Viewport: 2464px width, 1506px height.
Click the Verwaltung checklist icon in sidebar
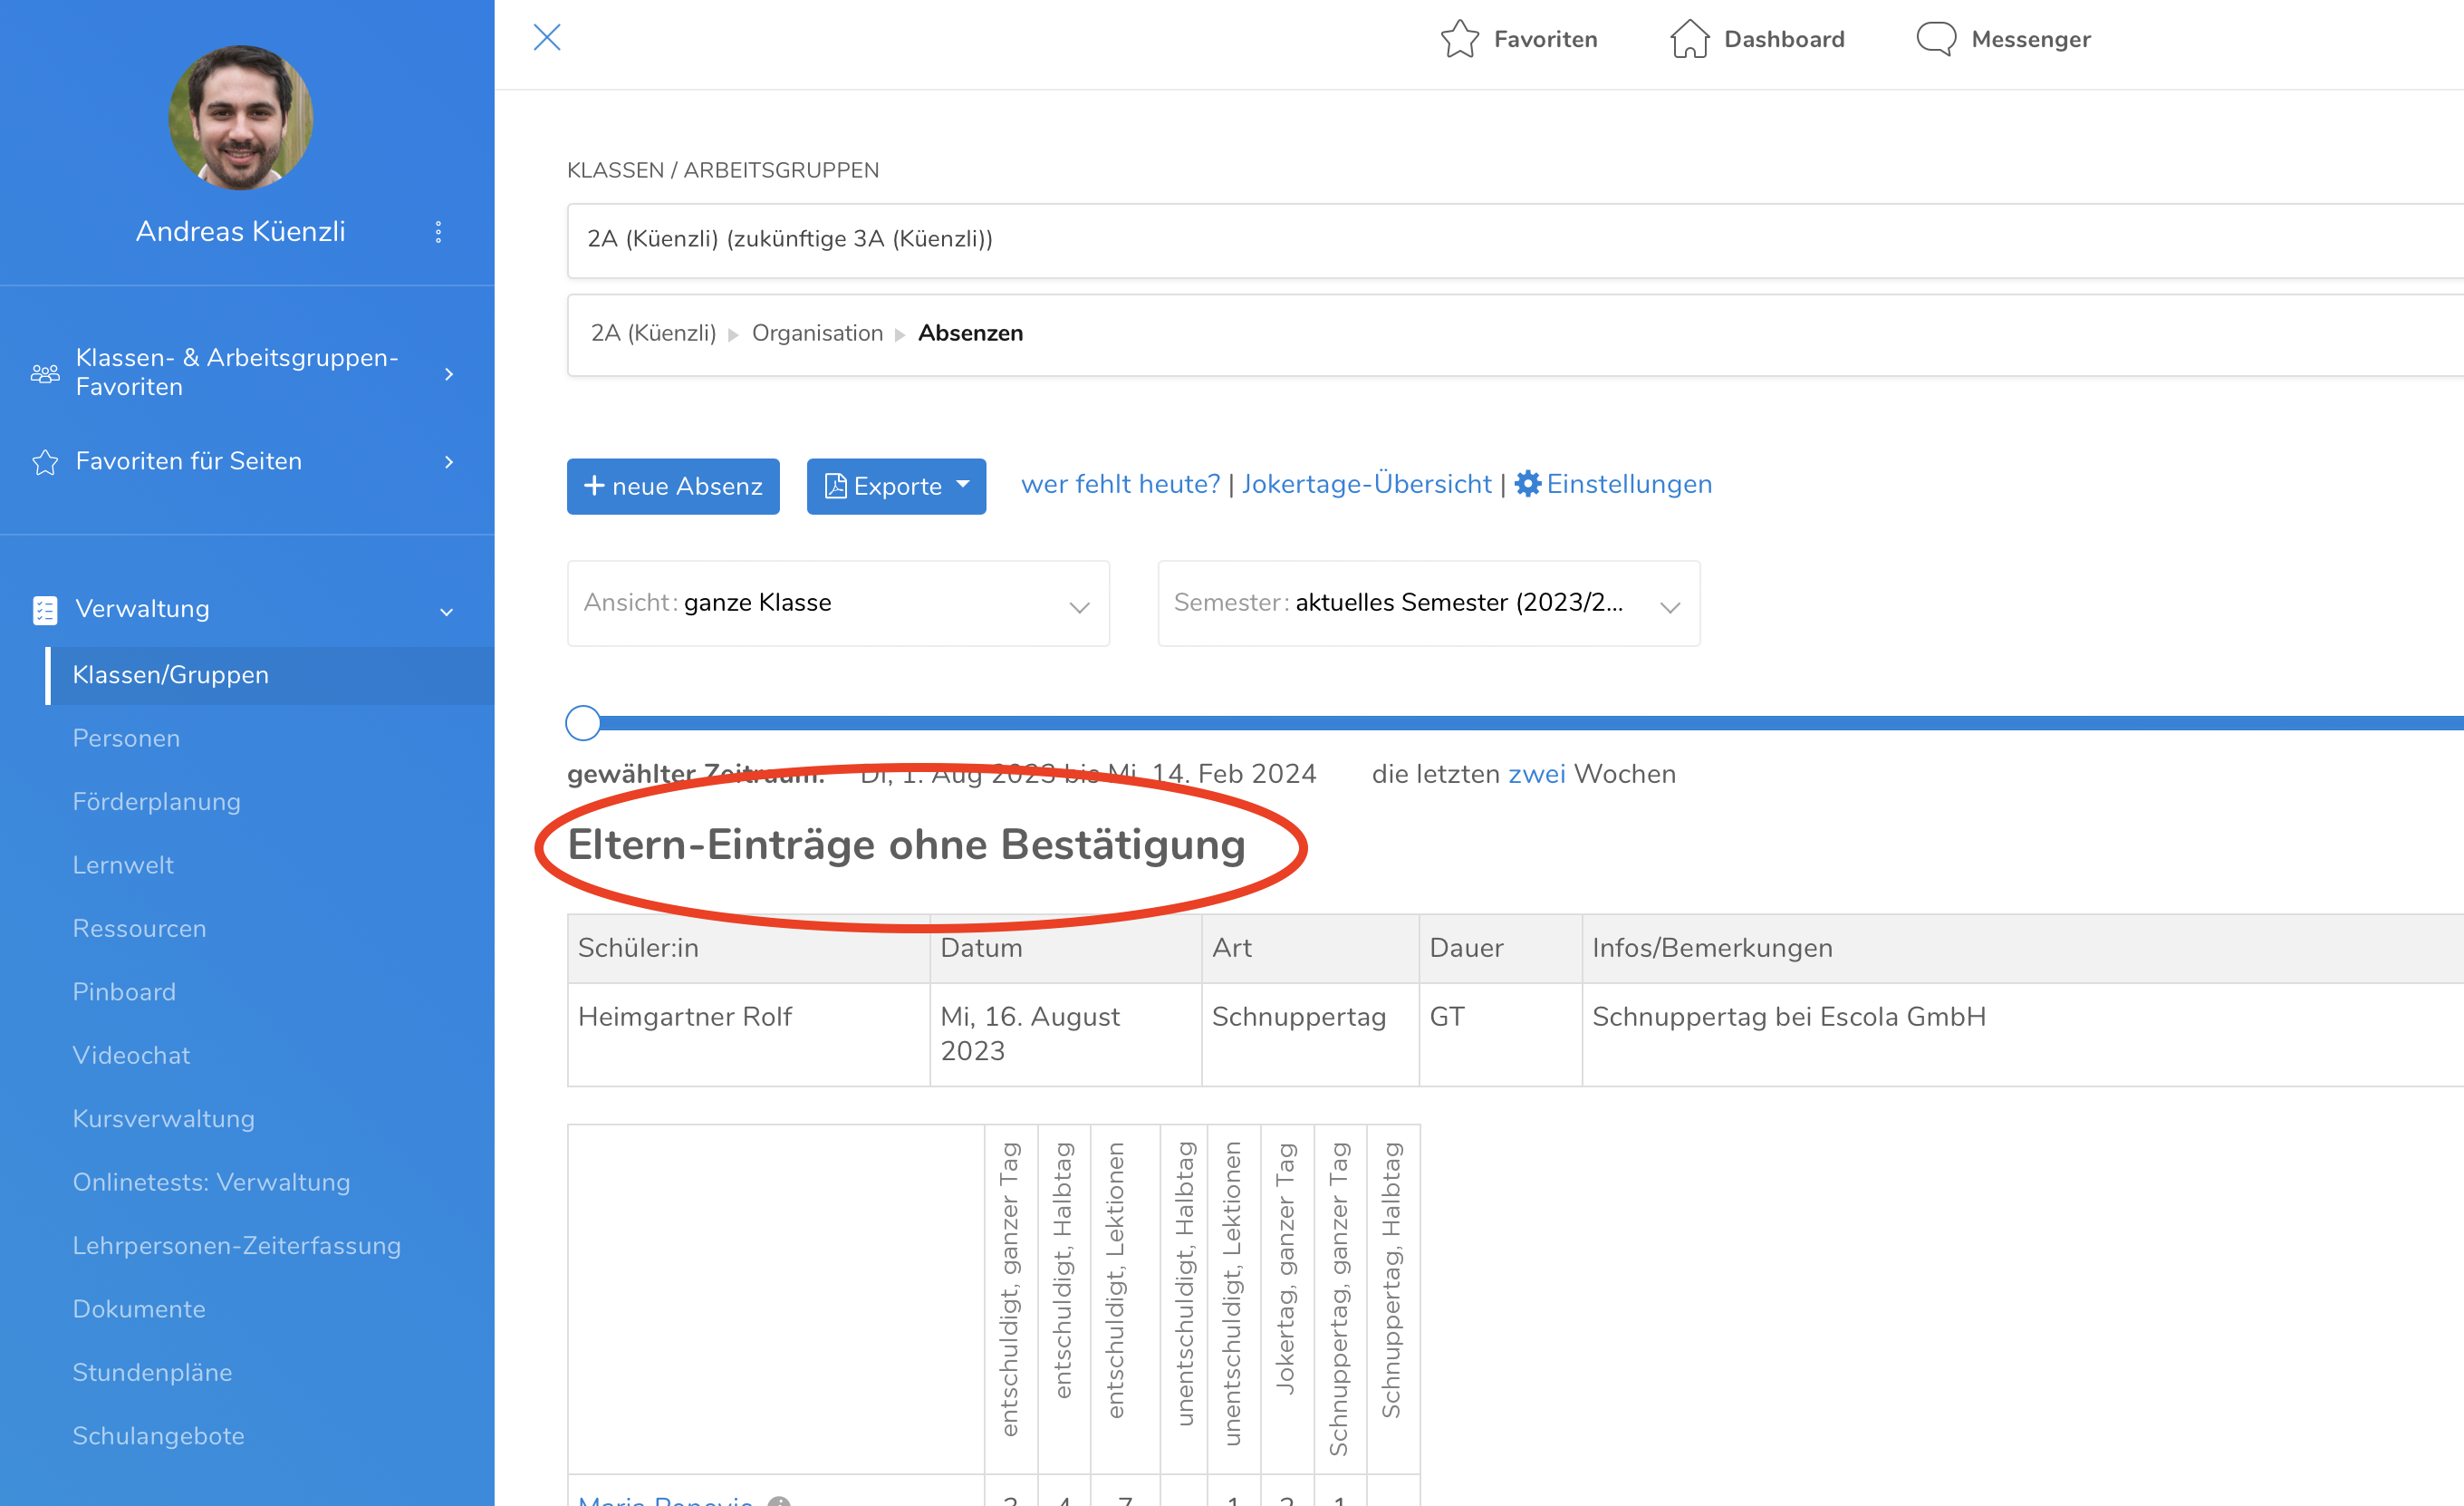[x=45, y=610]
